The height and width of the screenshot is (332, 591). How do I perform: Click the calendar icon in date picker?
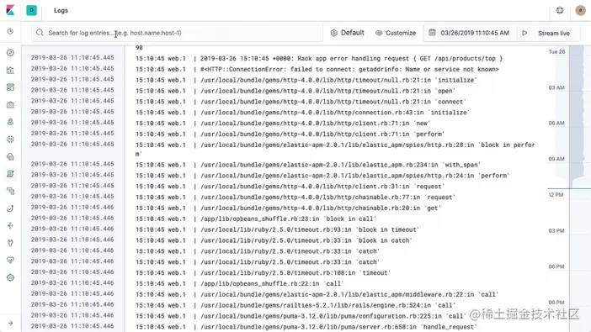[433, 33]
